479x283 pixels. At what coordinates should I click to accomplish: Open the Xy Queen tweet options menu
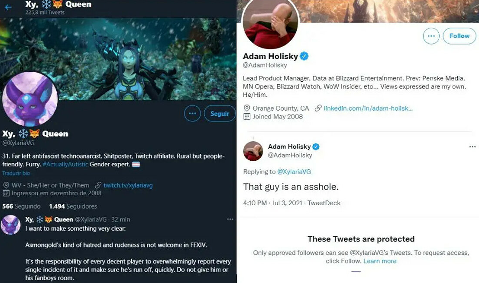pyautogui.click(x=230, y=219)
